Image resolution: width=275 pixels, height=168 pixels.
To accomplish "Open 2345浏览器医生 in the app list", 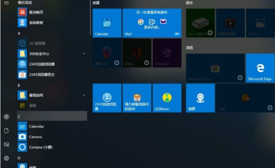I will (52, 75).
